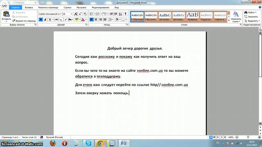The image size is (262, 147).
Task: Click the bulleted list icon
Action: pyautogui.click(x=91, y=14)
